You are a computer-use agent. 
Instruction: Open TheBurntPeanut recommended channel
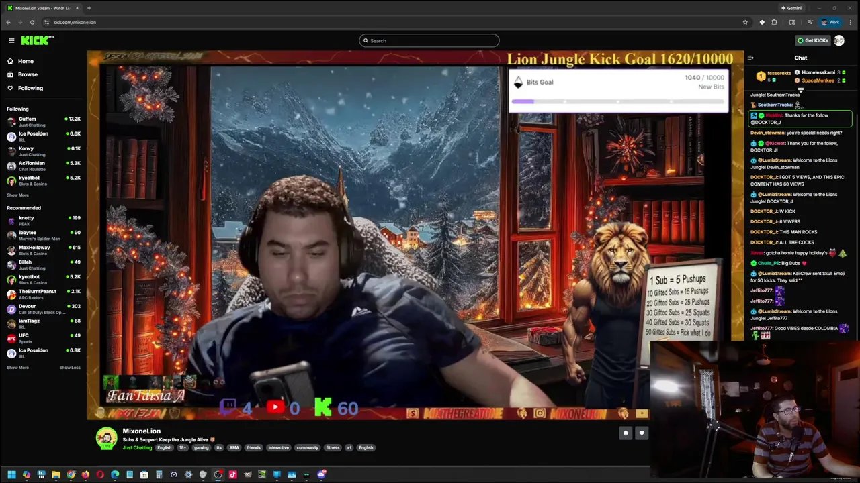coord(43,294)
